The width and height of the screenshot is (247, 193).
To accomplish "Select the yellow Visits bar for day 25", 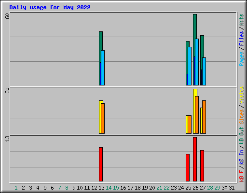I will coord(187,124).
